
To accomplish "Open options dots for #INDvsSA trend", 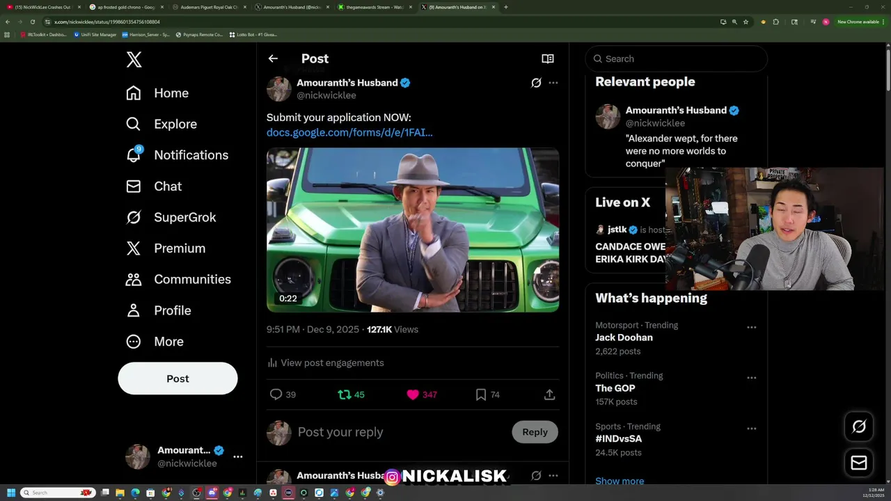I will pos(752,429).
